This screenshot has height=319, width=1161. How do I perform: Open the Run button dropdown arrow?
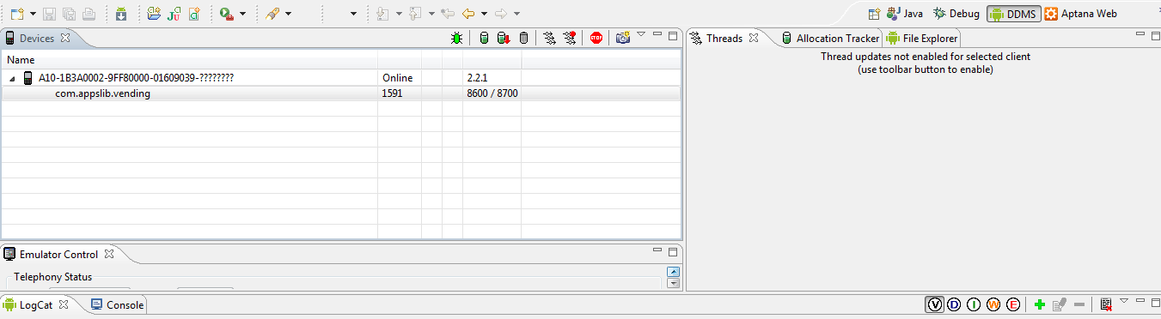[243, 14]
